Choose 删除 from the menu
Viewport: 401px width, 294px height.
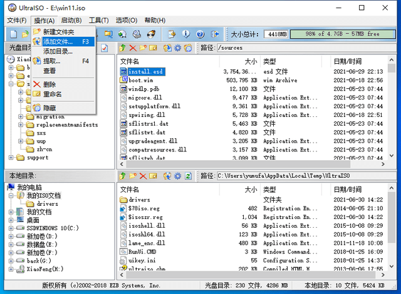[63, 84]
